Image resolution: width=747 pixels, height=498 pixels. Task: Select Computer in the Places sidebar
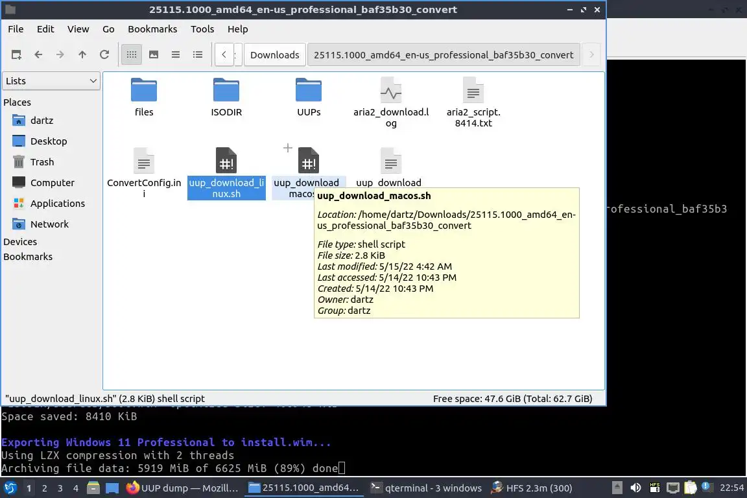coord(51,182)
